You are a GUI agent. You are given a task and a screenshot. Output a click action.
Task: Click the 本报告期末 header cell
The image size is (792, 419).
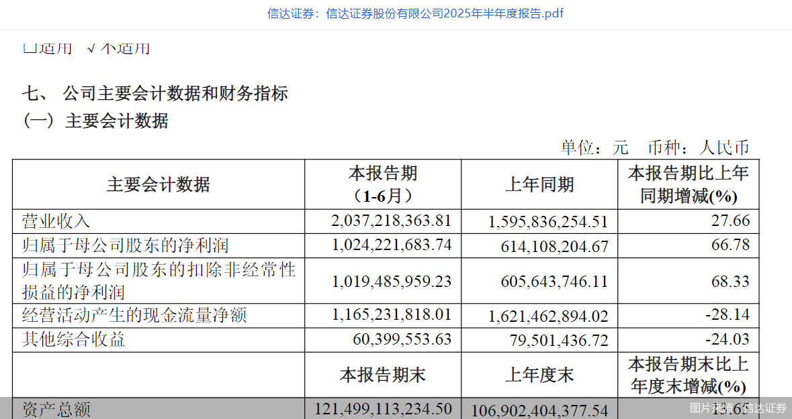pos(382,375)
